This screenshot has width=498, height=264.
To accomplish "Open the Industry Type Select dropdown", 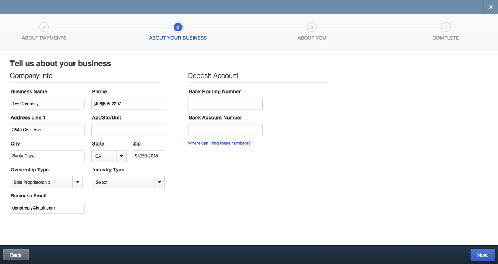I will point(128,182).
